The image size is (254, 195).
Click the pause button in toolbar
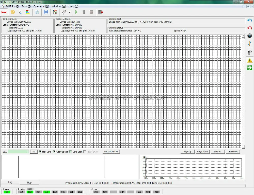84,12
